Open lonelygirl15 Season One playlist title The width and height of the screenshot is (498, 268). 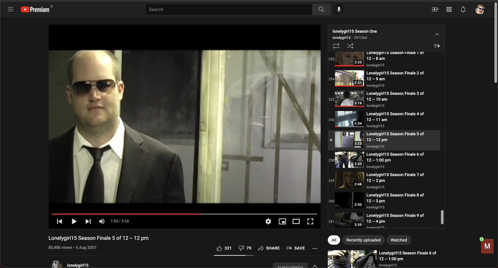click(354, 31)
